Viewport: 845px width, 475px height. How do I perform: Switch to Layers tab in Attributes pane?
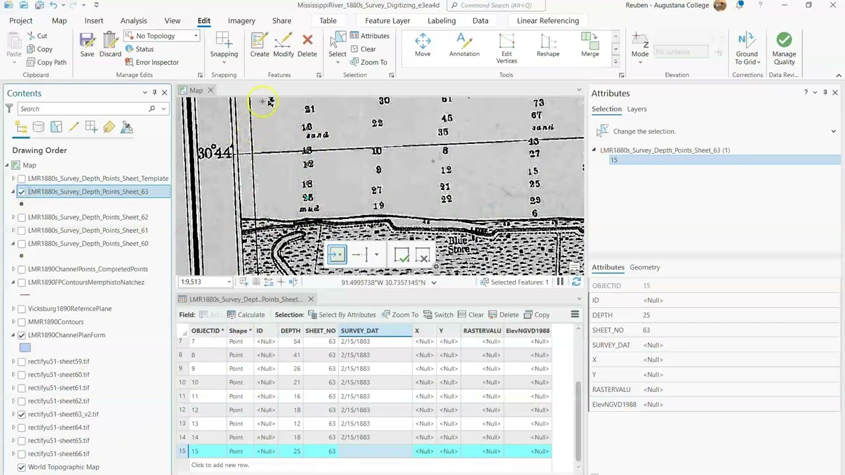[636, 109]
